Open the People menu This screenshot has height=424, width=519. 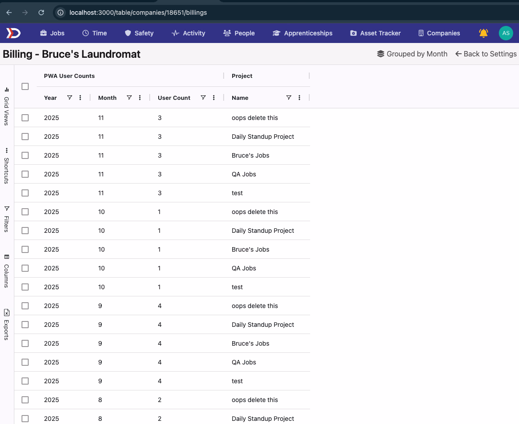(x=239, y=33)
